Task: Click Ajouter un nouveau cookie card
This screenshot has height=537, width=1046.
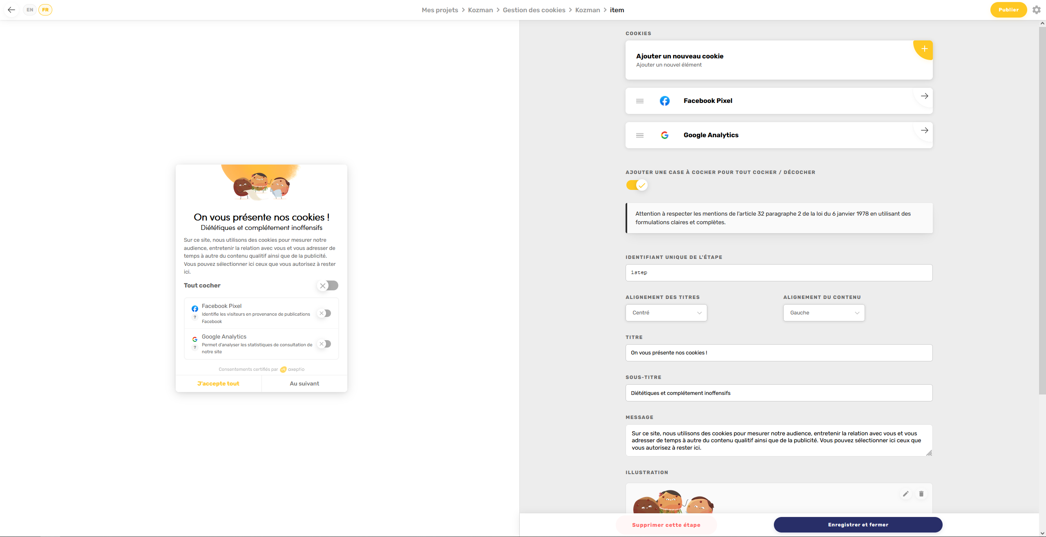Action: pyautogui.click(x=779, y=60)
